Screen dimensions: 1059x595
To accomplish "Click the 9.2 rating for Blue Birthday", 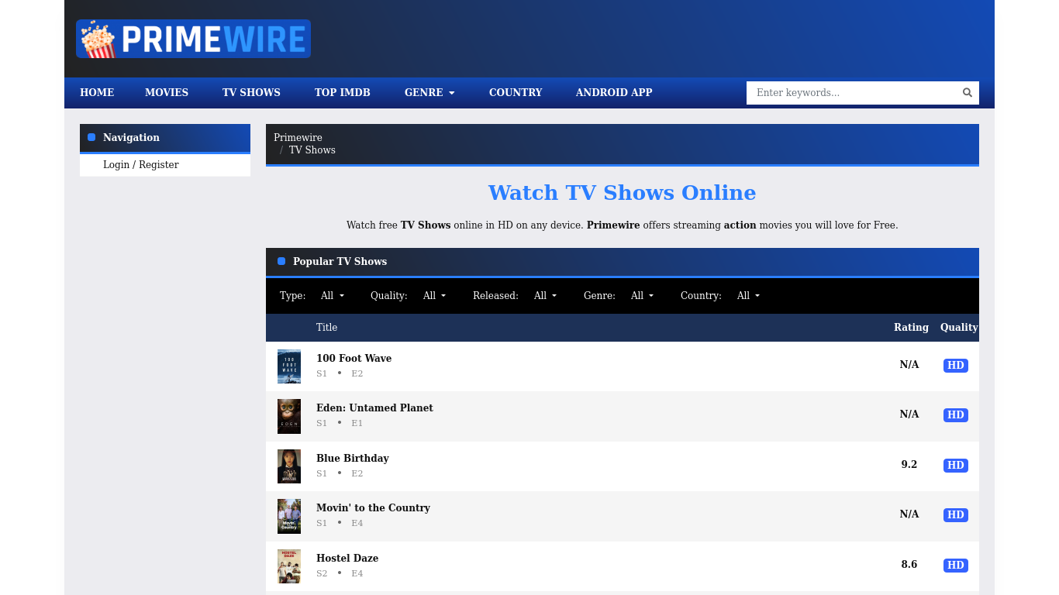I will (x=909, y=465).
